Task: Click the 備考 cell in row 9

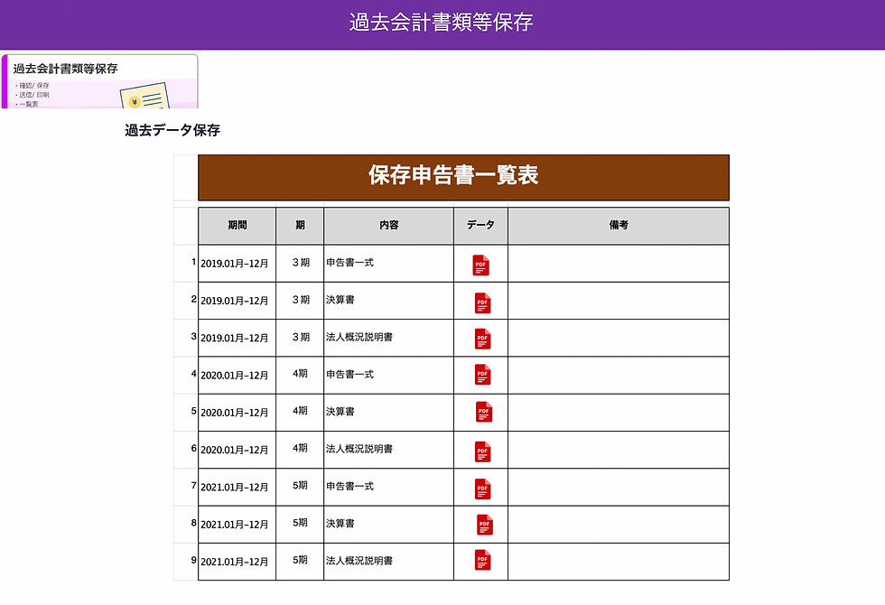Action: pyautogui.click(x=619, y=562)
